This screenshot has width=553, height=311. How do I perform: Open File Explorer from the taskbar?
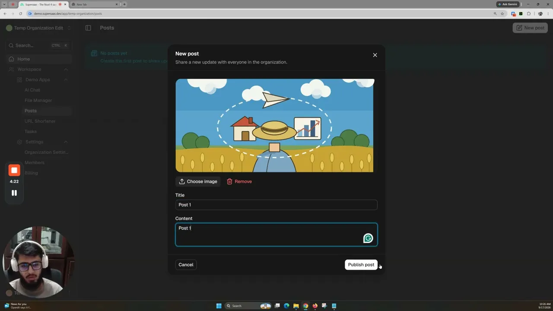coord(296,306)
